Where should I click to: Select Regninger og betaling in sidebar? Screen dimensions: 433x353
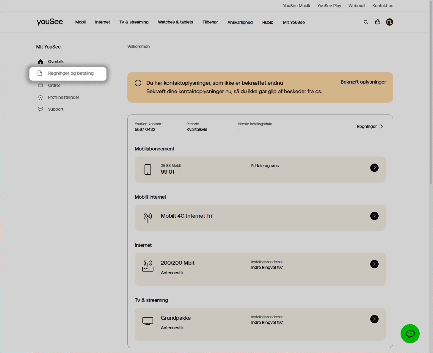pos(71,73)
